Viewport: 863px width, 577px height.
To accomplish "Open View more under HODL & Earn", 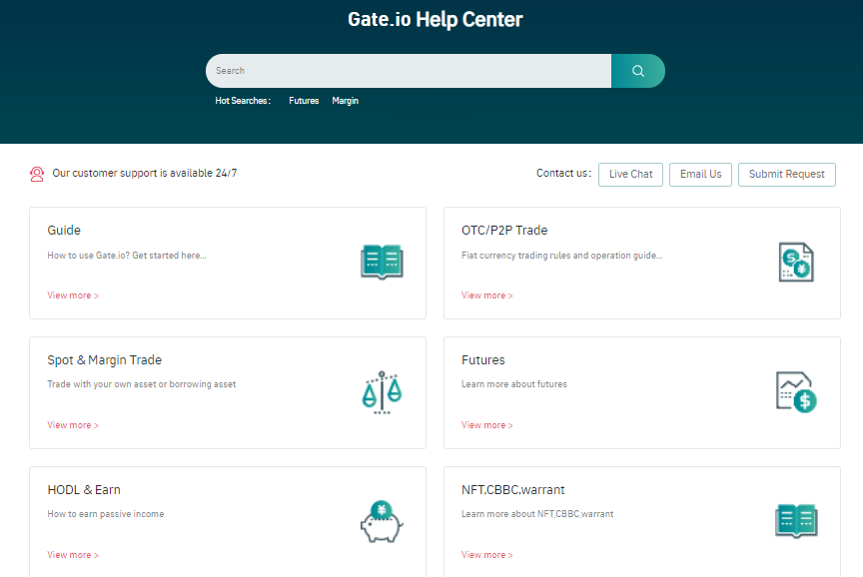I will click(73, 555).
